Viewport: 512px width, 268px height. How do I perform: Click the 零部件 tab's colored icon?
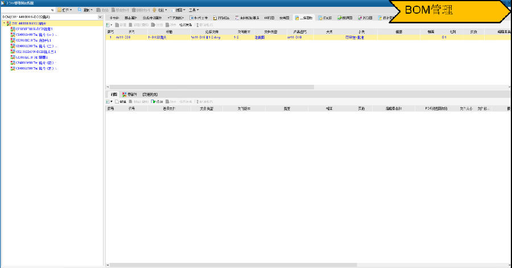click(x=124, y=94)
